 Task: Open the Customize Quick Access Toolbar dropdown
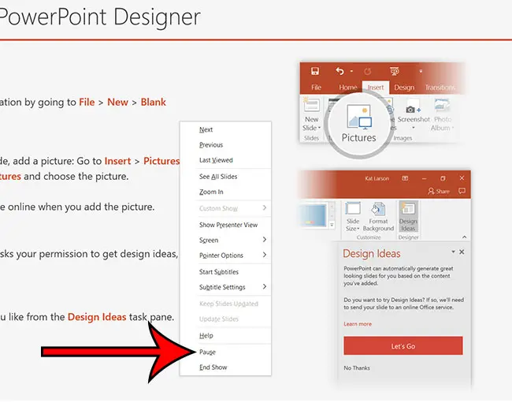pos(421,71)
